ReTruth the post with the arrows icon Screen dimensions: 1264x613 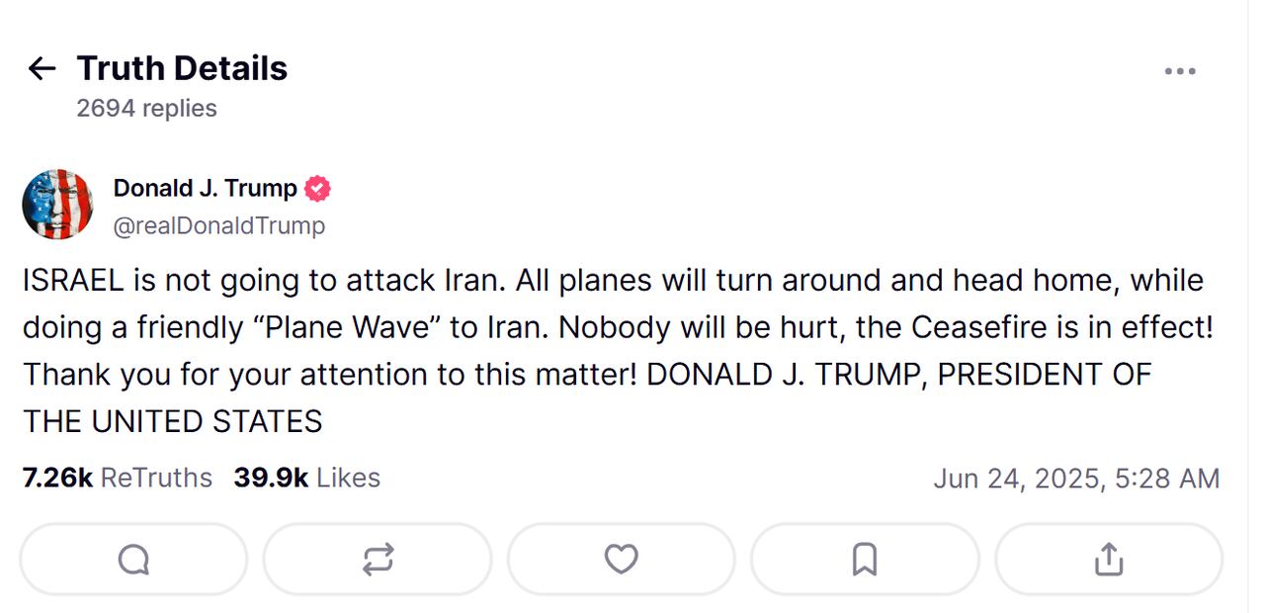coord(378,560)
